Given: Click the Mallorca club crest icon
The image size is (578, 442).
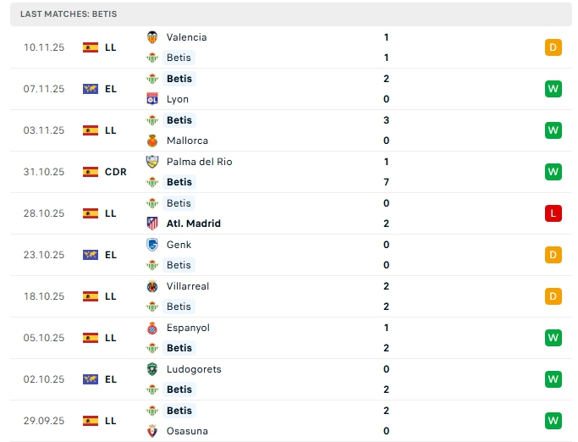Looking at the screenshot, I should click(152, 141).
